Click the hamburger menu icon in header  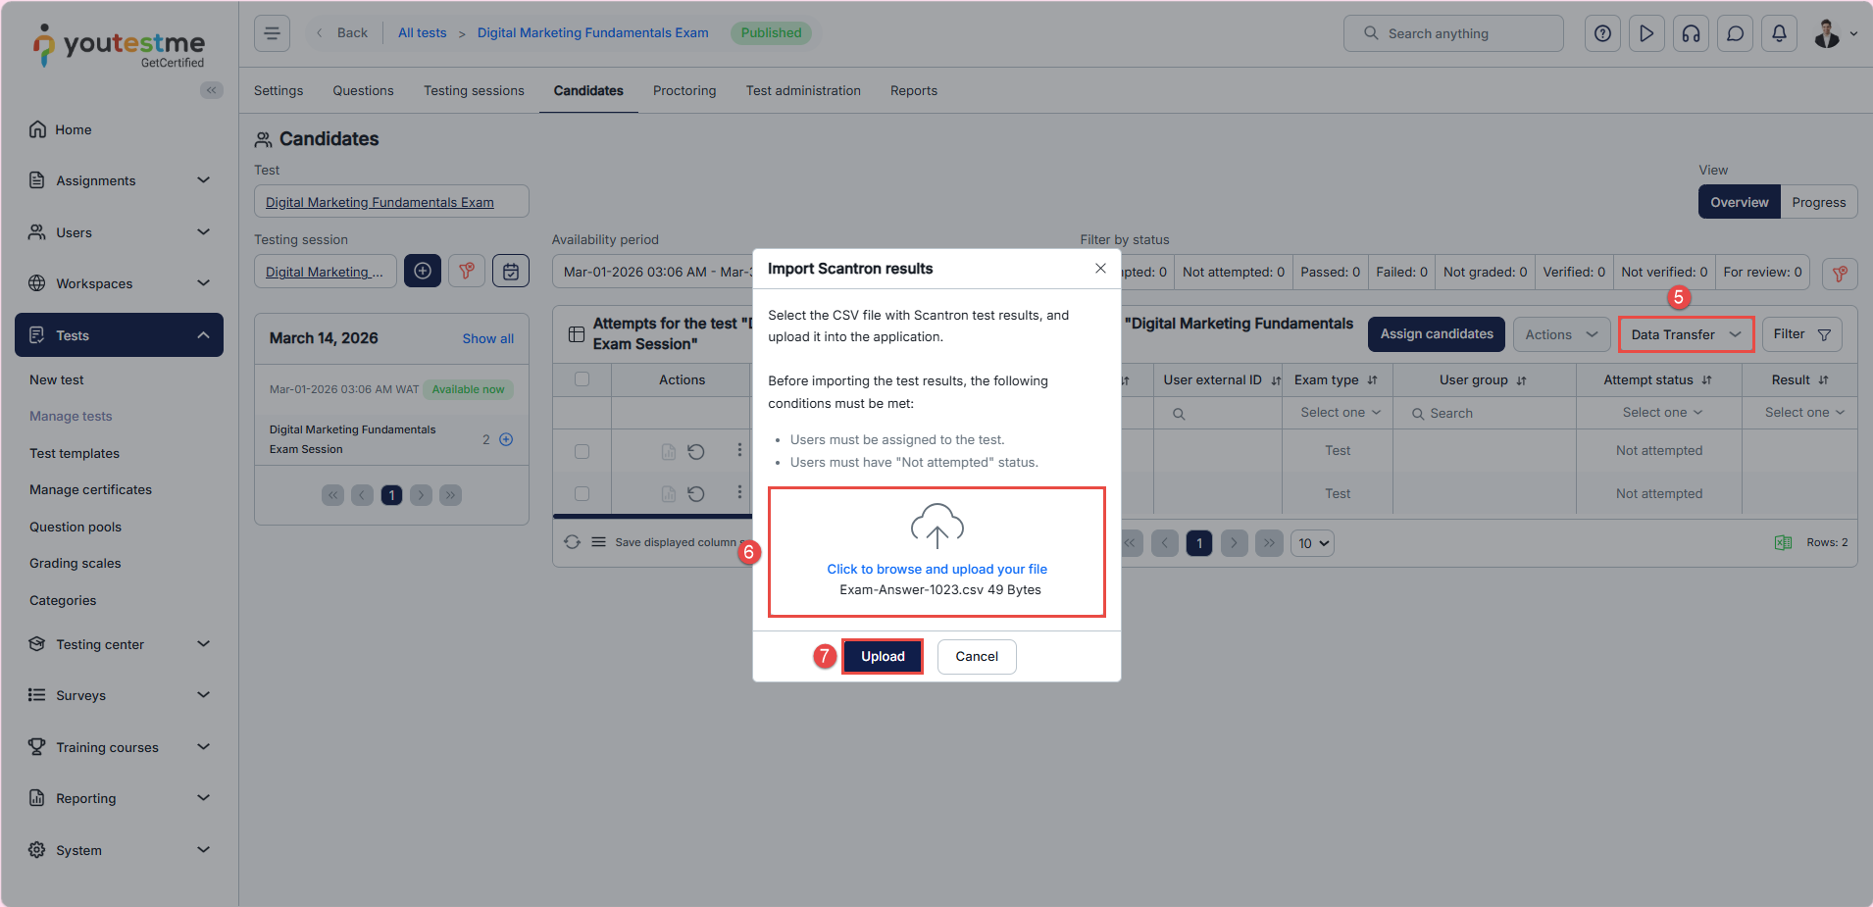point(272,33)
